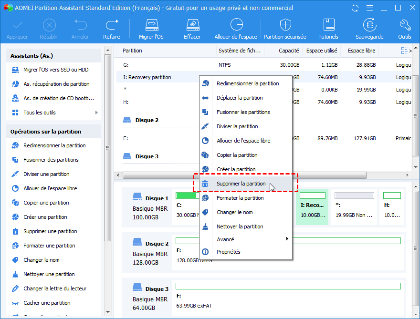Choose Nettoyer la partition menu entry
Image resolution: width=420 pixels, height=319 pixels.
pos(246,226)
